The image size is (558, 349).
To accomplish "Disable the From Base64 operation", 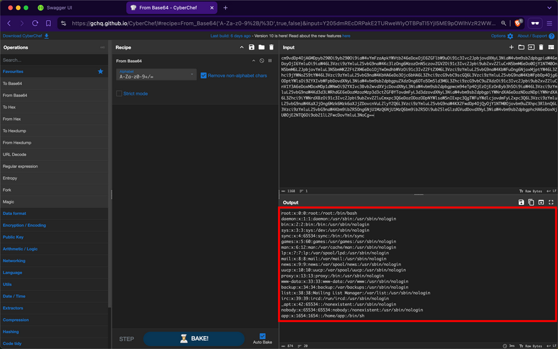I will pyautogui.click(x=263, y=61).
